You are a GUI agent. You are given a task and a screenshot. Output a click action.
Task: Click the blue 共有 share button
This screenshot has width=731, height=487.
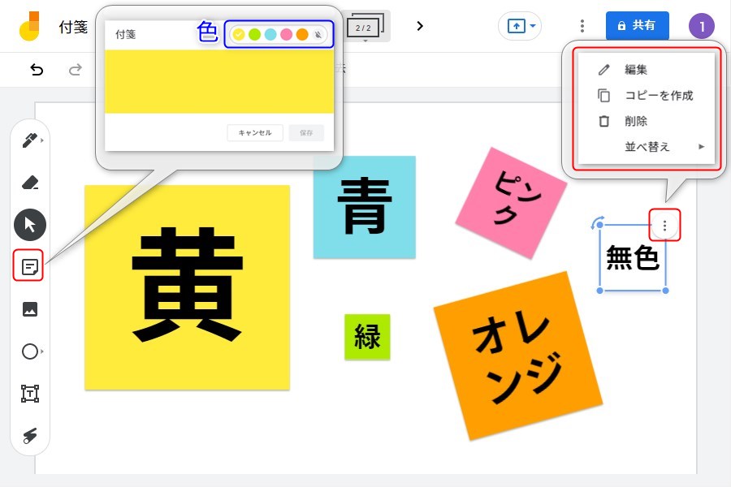coord(638,26)
